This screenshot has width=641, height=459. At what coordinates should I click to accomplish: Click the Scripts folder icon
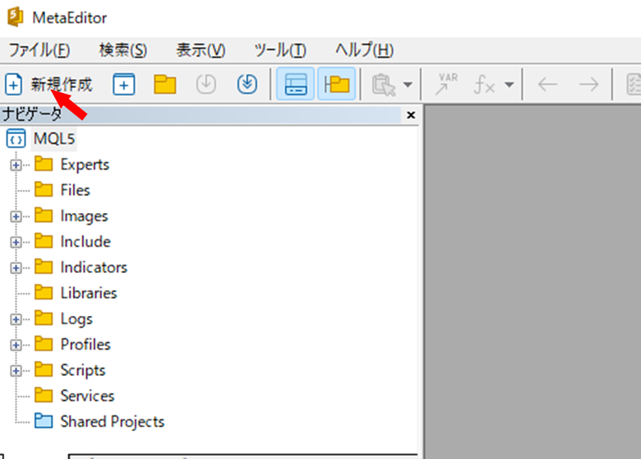click(44, 370)
